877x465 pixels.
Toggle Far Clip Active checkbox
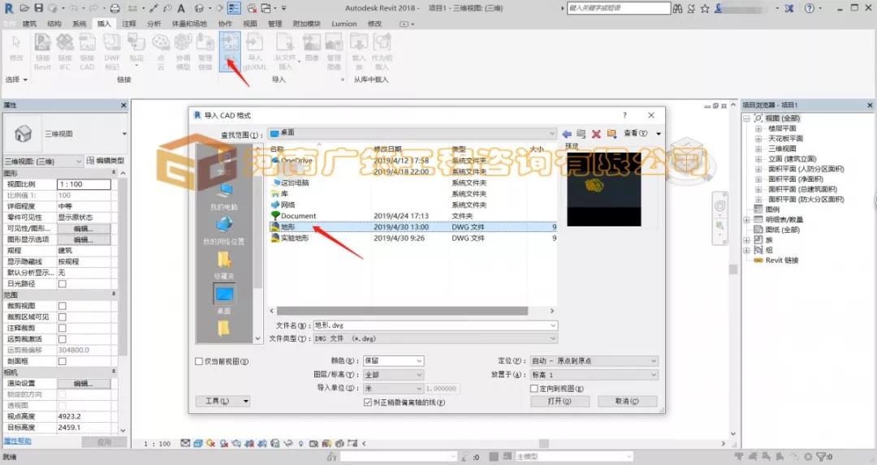point(62,339)
